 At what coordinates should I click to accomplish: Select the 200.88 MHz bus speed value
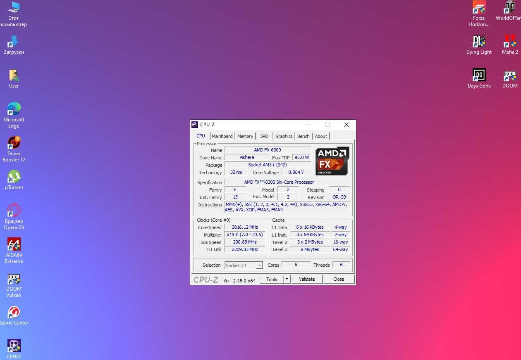[x=245, y=242]
